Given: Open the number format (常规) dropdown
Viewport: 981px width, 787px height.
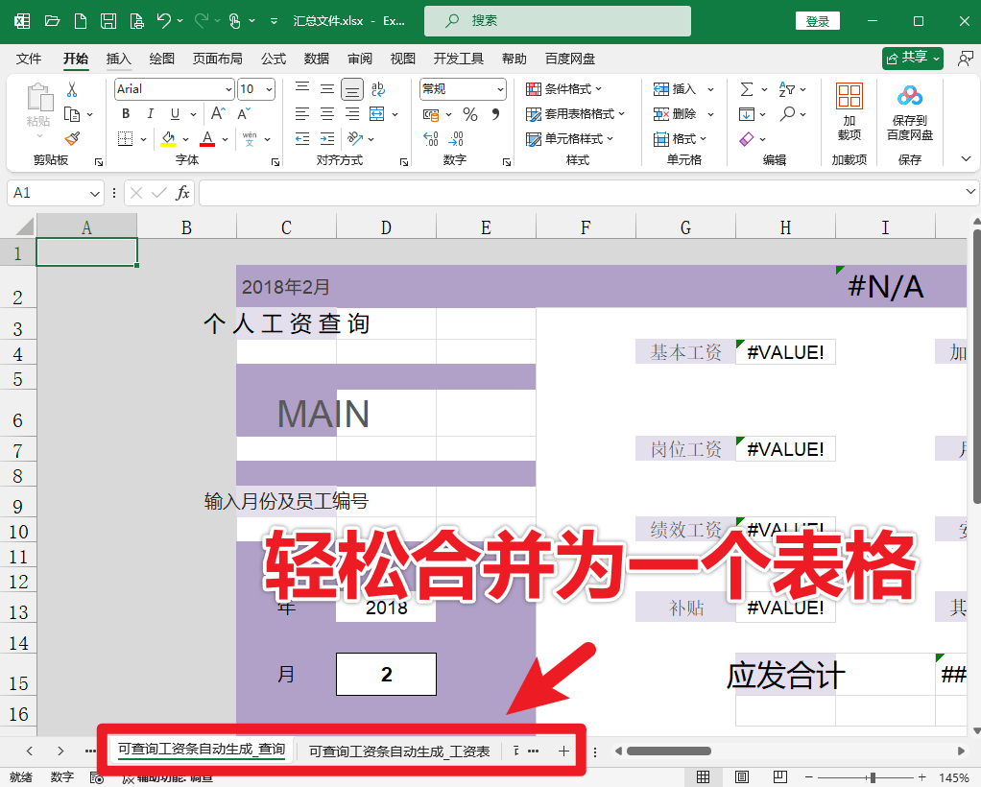Looking at the screenshot, I should [461, 88].
